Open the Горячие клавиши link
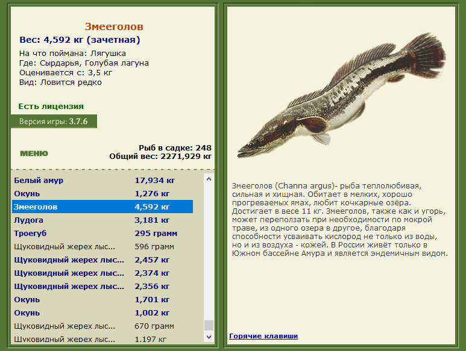The image size is (466, 351). point(263,336)
